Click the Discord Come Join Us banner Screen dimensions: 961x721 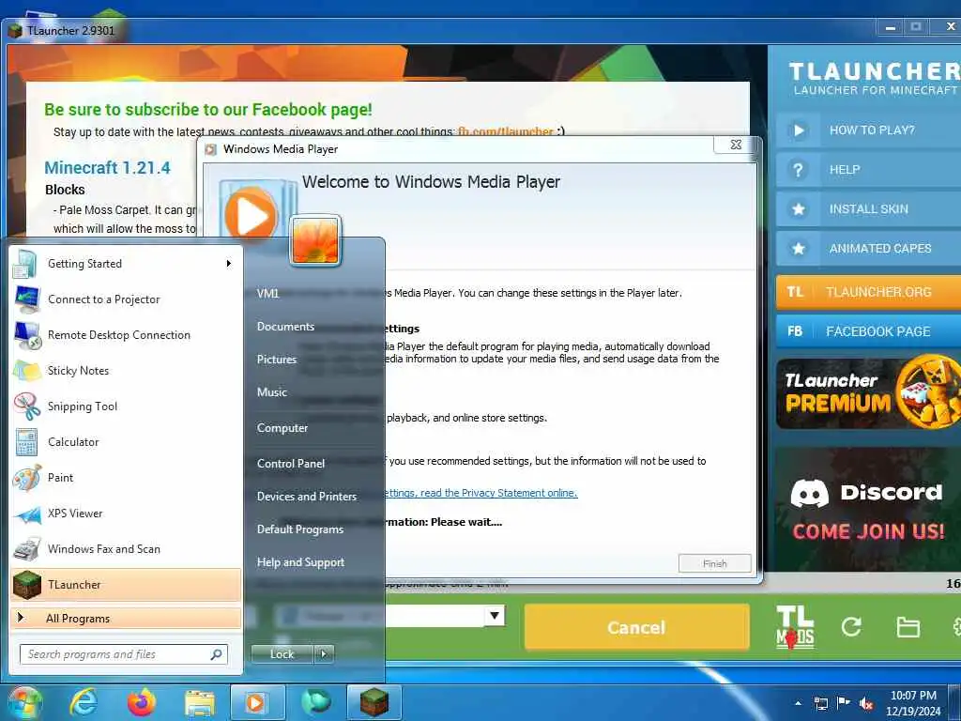(869, 510)
